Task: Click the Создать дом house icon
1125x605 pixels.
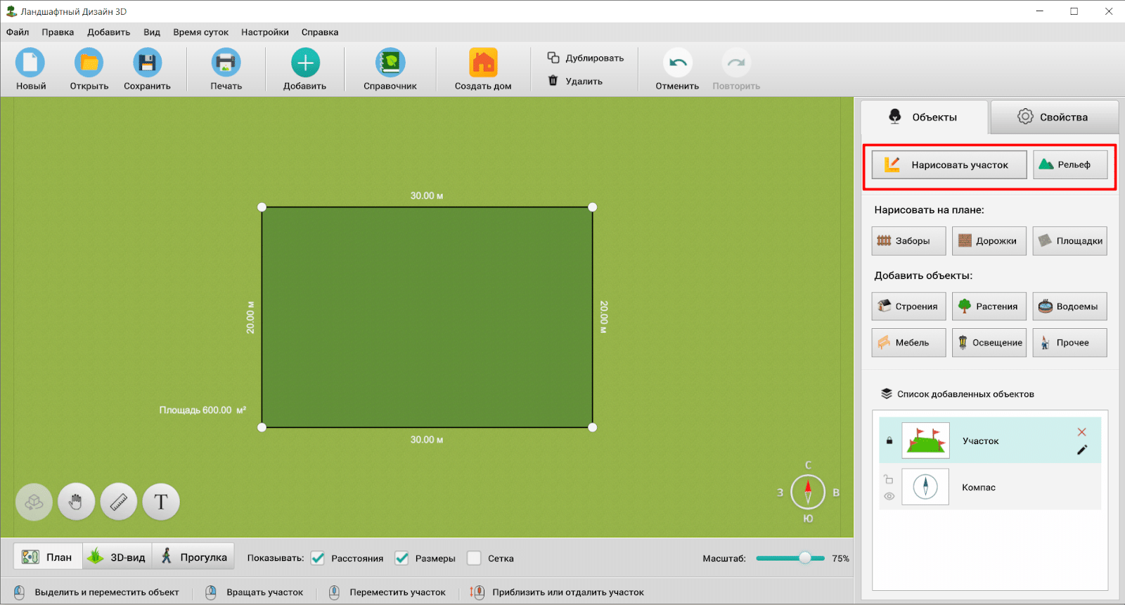Action: 483,63
